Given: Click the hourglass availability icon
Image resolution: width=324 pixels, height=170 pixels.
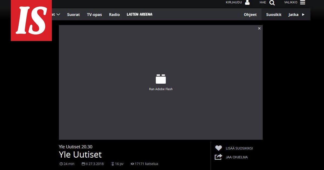Looking at the screenshot, I should tap(113, 164).
